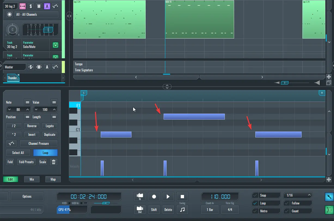Select the Thunder... tab
Image resolution: width=334 pixels, height=221 pixels.
13,78
